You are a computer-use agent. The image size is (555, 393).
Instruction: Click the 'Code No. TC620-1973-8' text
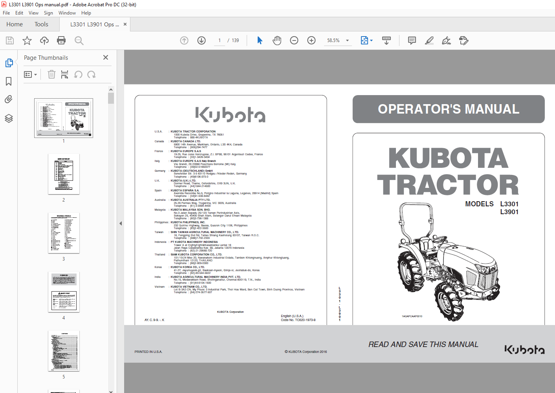[x=298, y=320]
